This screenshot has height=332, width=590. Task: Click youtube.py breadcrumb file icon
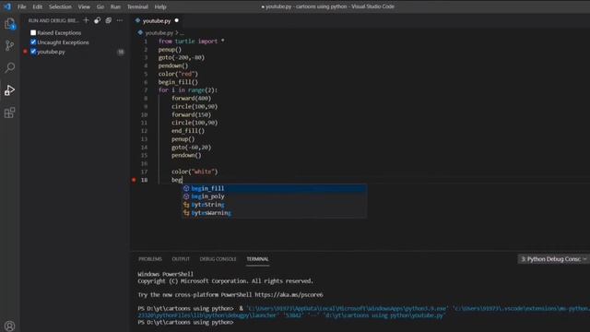[x=140, y=33]
